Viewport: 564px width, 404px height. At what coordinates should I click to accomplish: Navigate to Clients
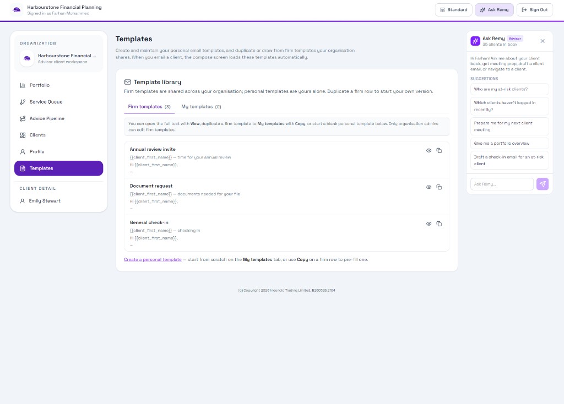[x=58, y=135]
